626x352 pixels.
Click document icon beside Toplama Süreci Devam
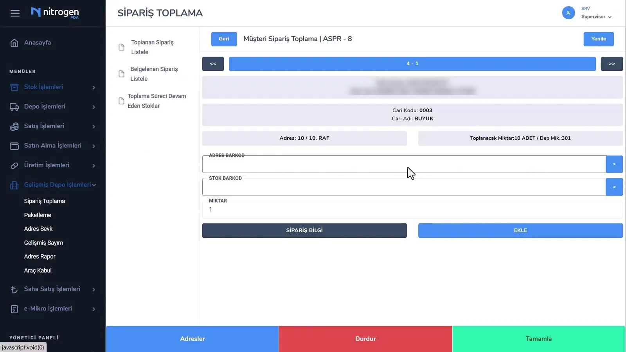coord(121,101)
